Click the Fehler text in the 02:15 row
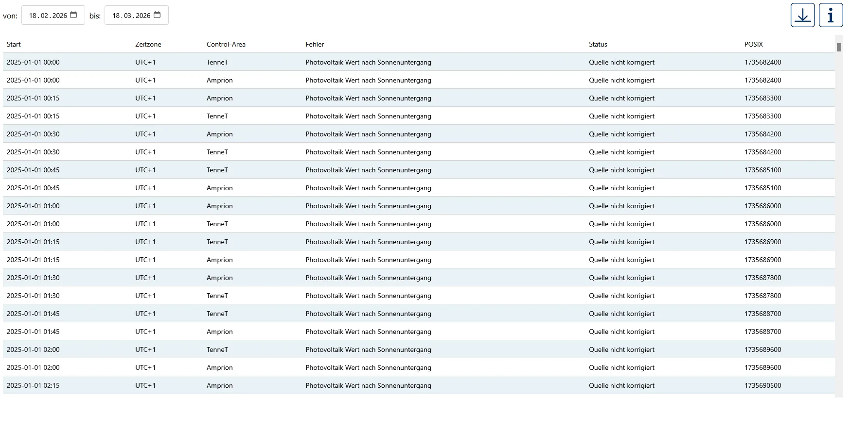Screen dimensions: 850x432 click(x=369, y=385)
